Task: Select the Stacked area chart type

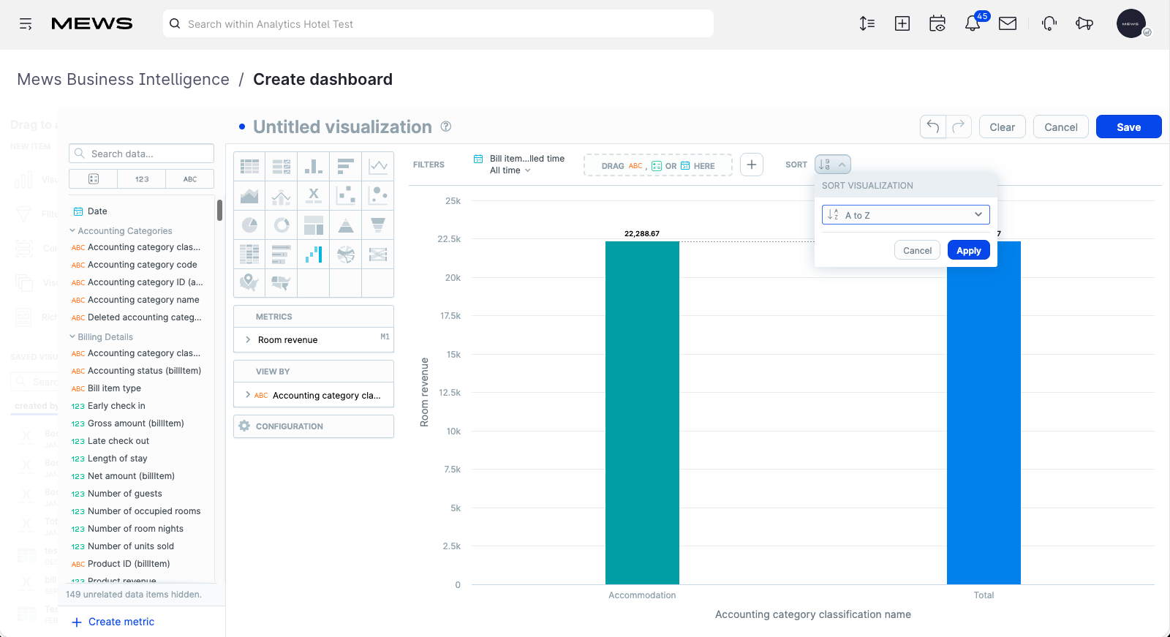Action: 249,195
